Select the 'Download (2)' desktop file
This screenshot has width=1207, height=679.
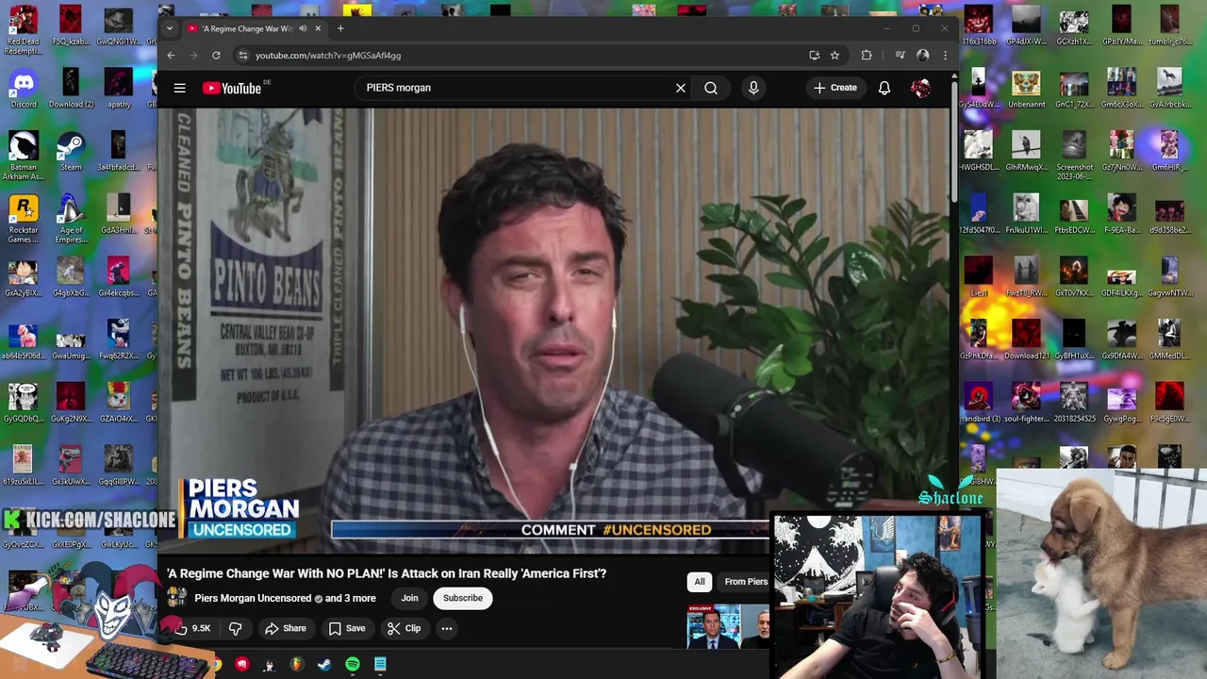71,89
